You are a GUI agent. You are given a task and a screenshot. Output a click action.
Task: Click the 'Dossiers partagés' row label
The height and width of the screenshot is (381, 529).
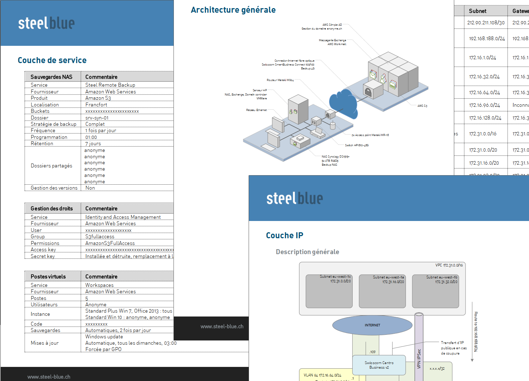tap(51, 166)
